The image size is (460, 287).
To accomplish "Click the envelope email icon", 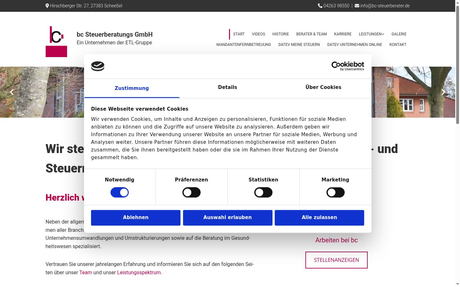I will point(357,6).
